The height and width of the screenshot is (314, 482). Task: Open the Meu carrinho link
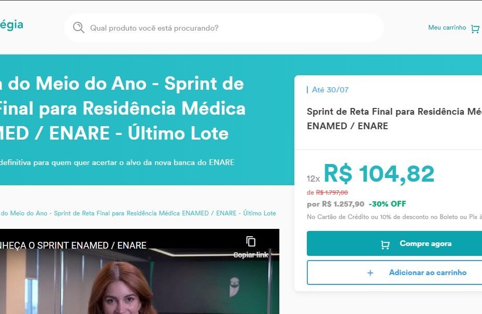tap(447, 28)
